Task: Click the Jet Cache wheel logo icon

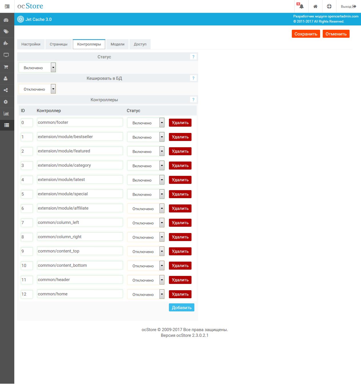Action: 21,19
